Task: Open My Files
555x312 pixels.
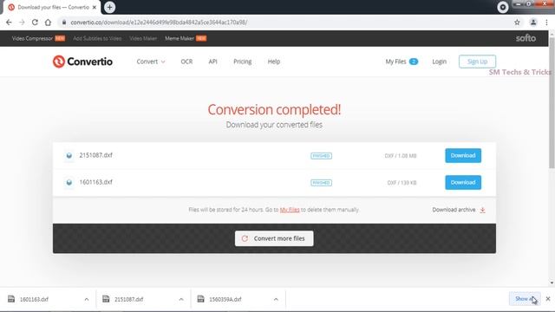Action: (x=402, y=62)
